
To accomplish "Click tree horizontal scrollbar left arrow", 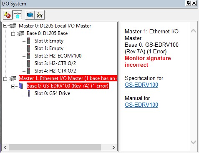I will click(5, 147).
